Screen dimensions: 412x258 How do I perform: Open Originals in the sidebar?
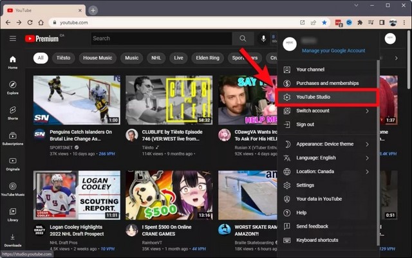coord(13,164)
